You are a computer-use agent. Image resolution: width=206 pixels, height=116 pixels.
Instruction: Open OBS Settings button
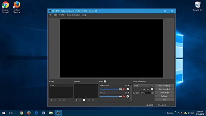[164, 96]
